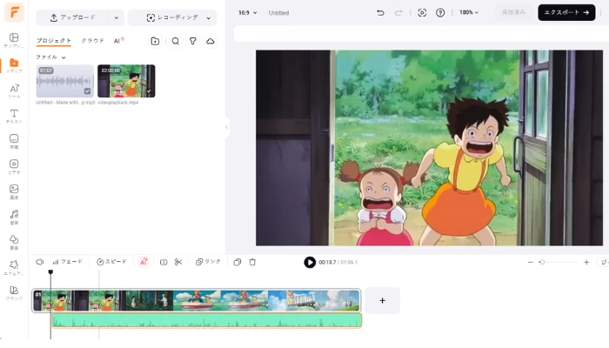Open the Media sidebar panel
This screenshot has width=609, height=348.
click(x=14, y=65)
